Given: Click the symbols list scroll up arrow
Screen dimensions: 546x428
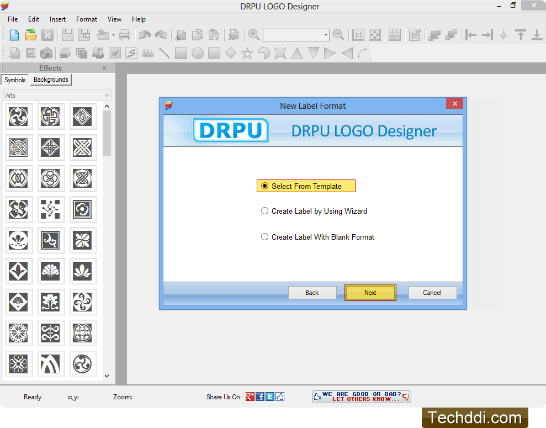Looking at the screenshot, I should pos(107,106).
